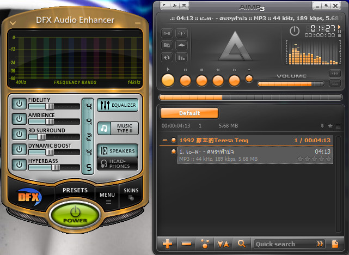Click the AIMP Next track button

[234, 81]
